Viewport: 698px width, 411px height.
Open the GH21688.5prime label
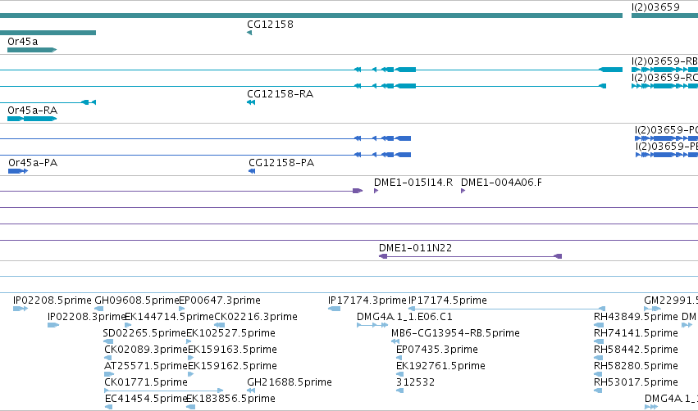point(290,382)
